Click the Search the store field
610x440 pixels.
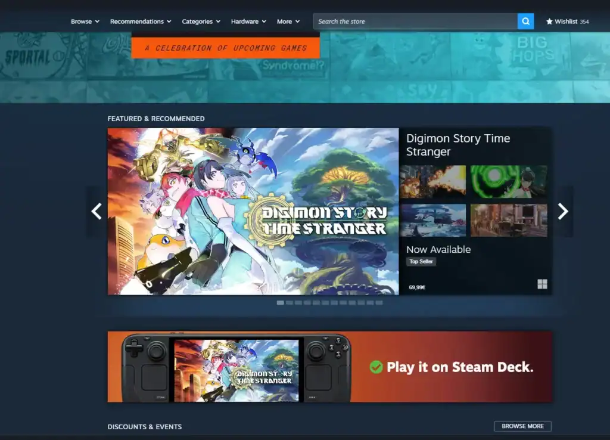[415, 21]
